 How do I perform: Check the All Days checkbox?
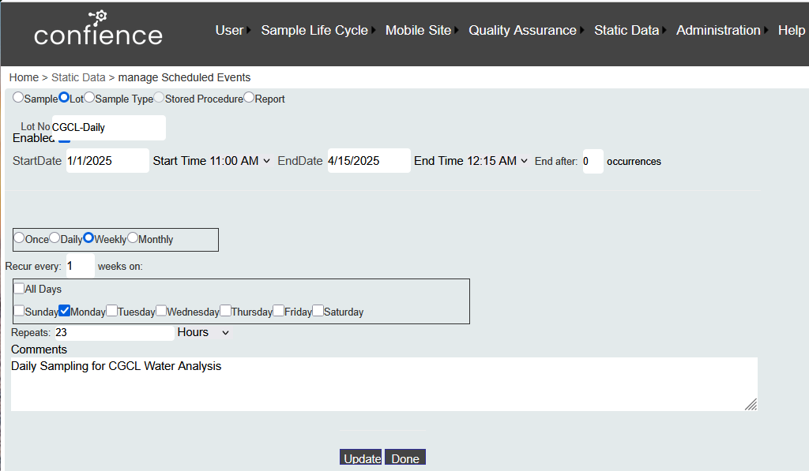pos(19,288)
